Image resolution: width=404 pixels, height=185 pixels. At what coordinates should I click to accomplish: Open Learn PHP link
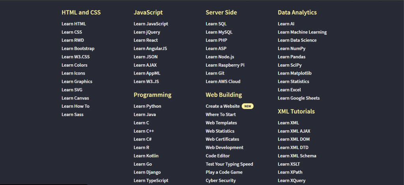[217, 40]
